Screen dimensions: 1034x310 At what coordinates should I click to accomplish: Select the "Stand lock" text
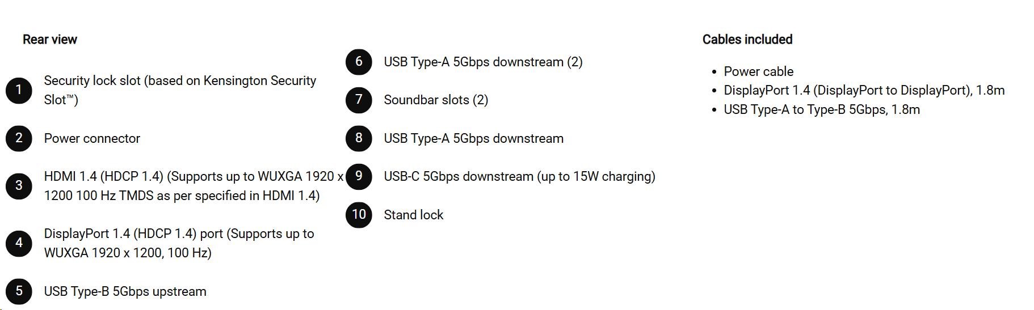(x=413, y=215)
